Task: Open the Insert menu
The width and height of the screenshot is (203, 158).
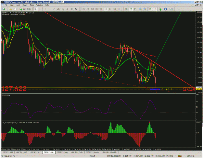Action: point(18,5)
